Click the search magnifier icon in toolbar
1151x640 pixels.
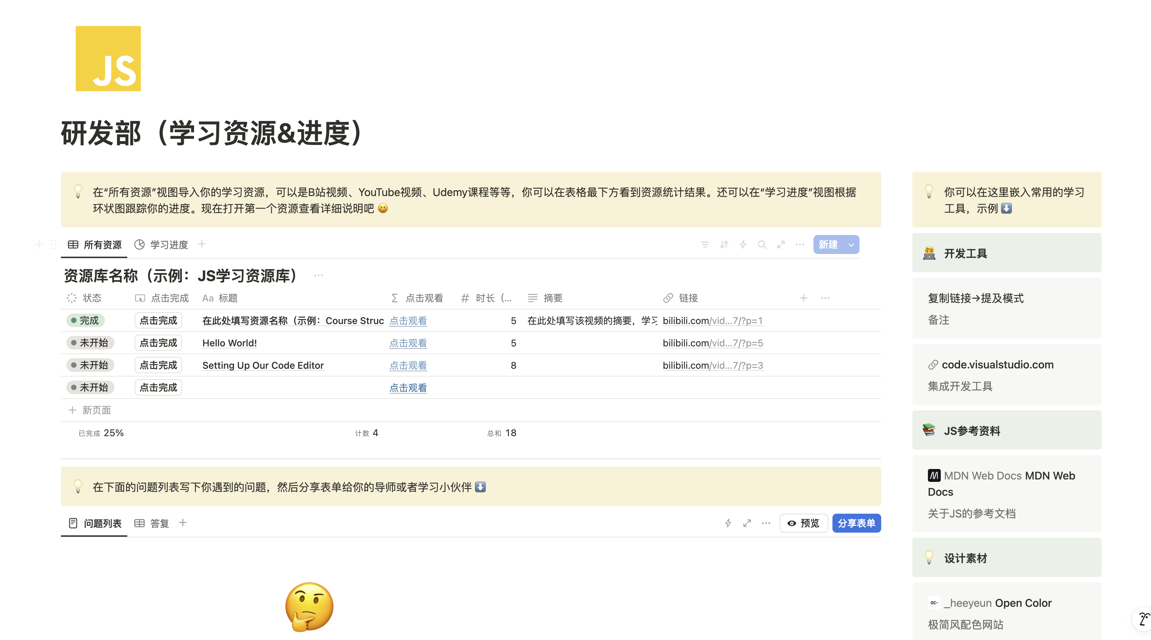[762, 244]
